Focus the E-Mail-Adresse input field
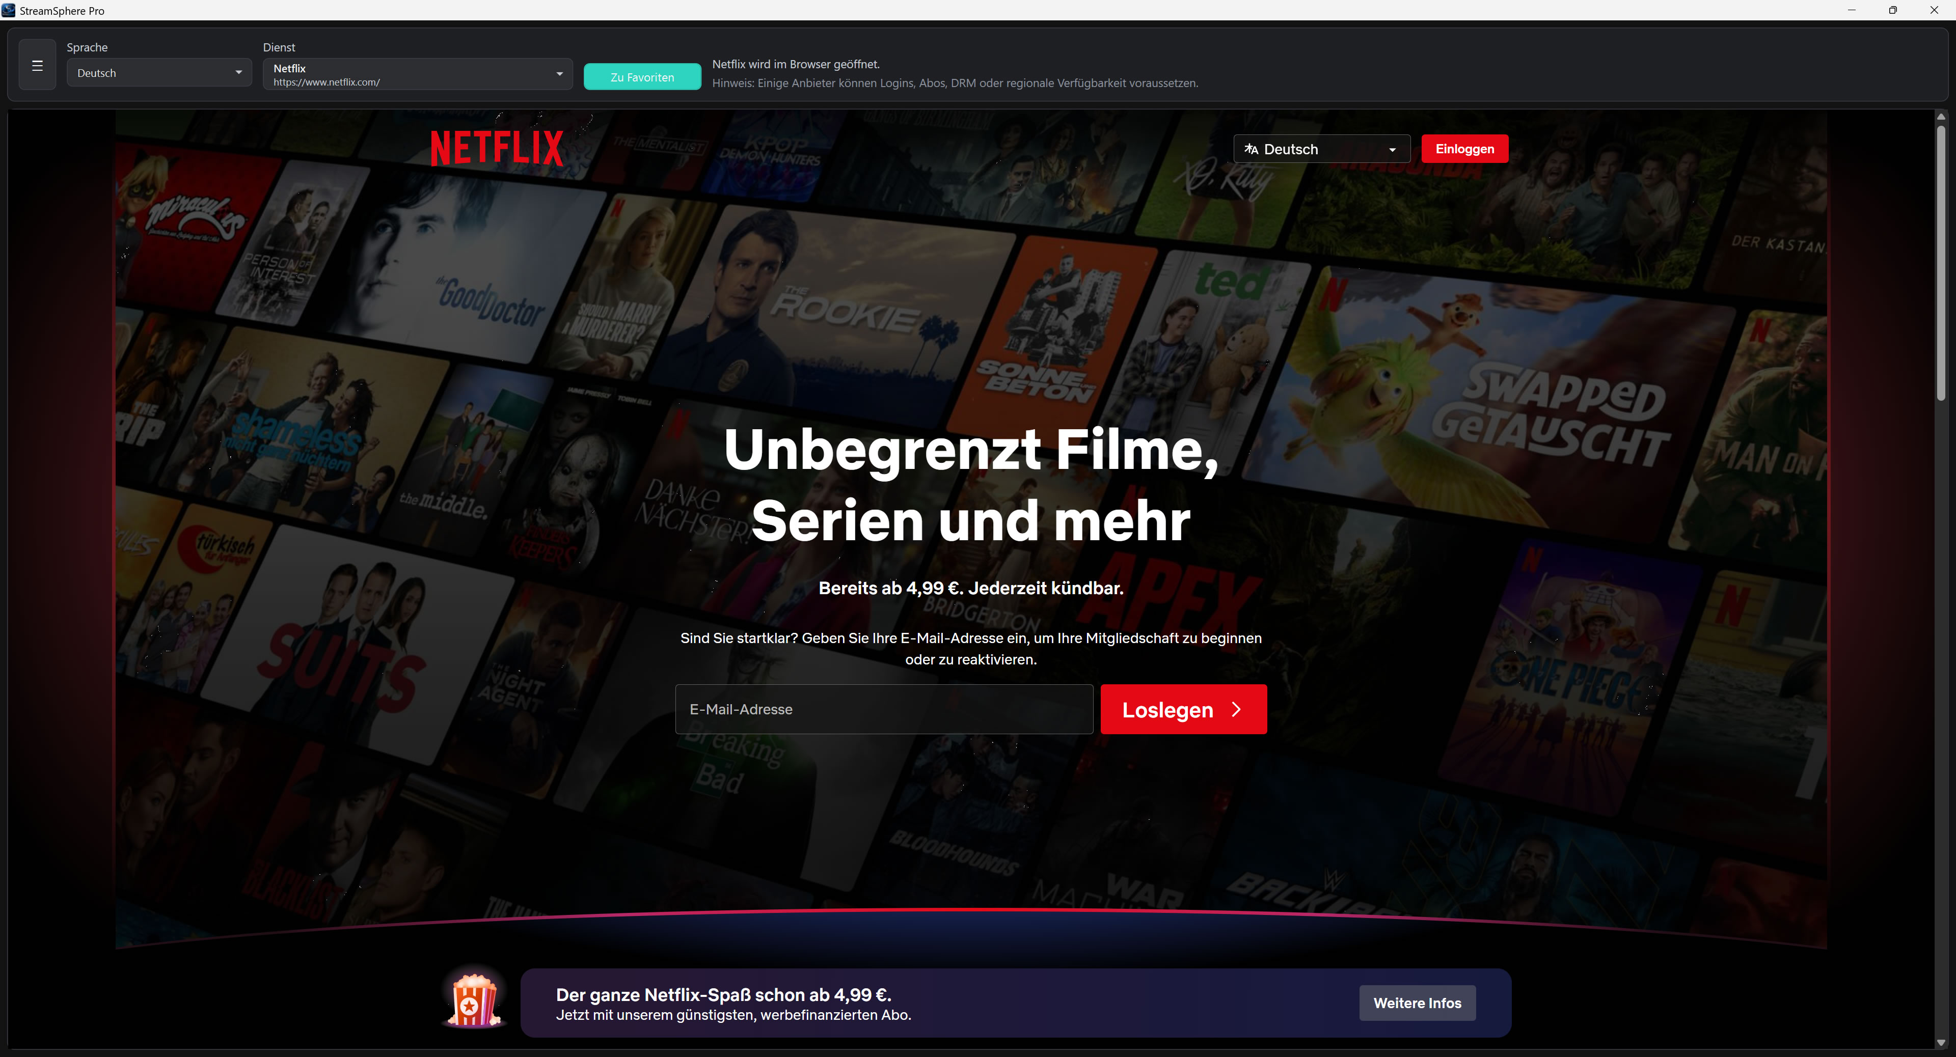 884,709
